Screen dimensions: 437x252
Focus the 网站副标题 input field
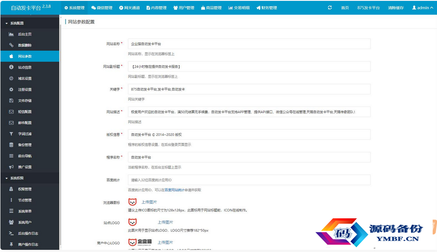(x=249, y=66)
